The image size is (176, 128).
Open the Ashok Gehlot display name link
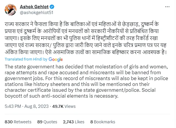36,6
